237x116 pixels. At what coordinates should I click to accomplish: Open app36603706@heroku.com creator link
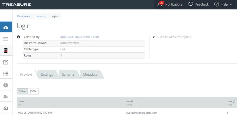[x=79, y=37]
